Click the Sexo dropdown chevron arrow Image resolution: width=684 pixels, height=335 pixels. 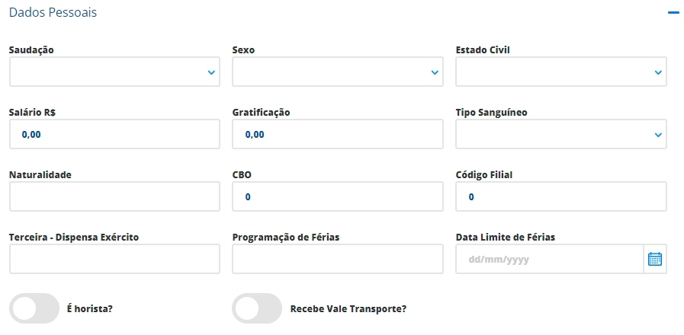click(x=435, y=72)
